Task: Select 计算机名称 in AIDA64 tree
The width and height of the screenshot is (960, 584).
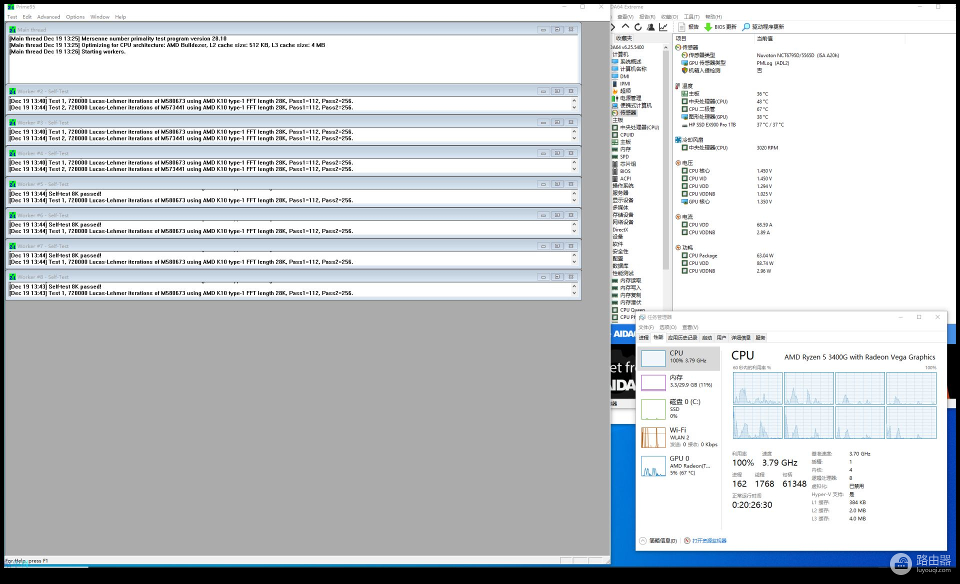Action: (x=633, y=69)
